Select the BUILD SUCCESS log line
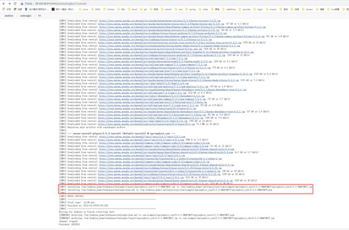The image size is (349, 230). tap(71, 196)
